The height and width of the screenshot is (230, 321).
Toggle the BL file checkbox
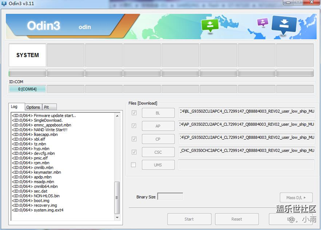[x=134, y=113]
